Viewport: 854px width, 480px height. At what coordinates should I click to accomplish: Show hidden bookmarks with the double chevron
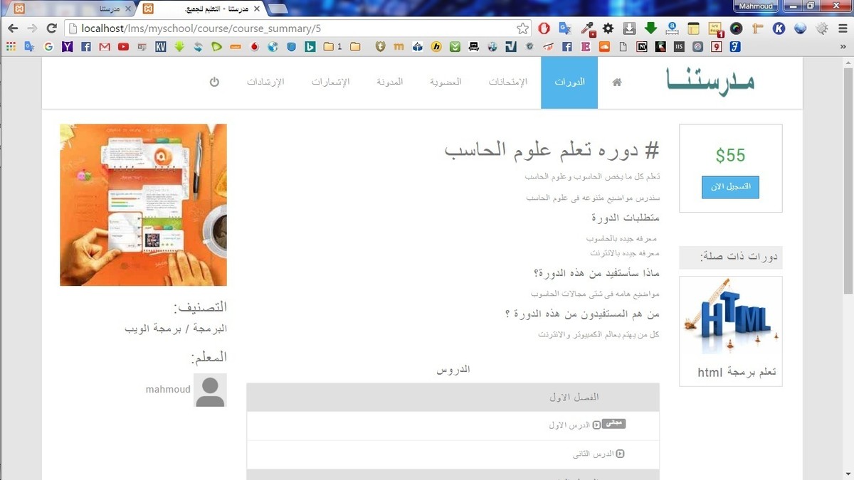pyautogui.click(x=843, y=47)
